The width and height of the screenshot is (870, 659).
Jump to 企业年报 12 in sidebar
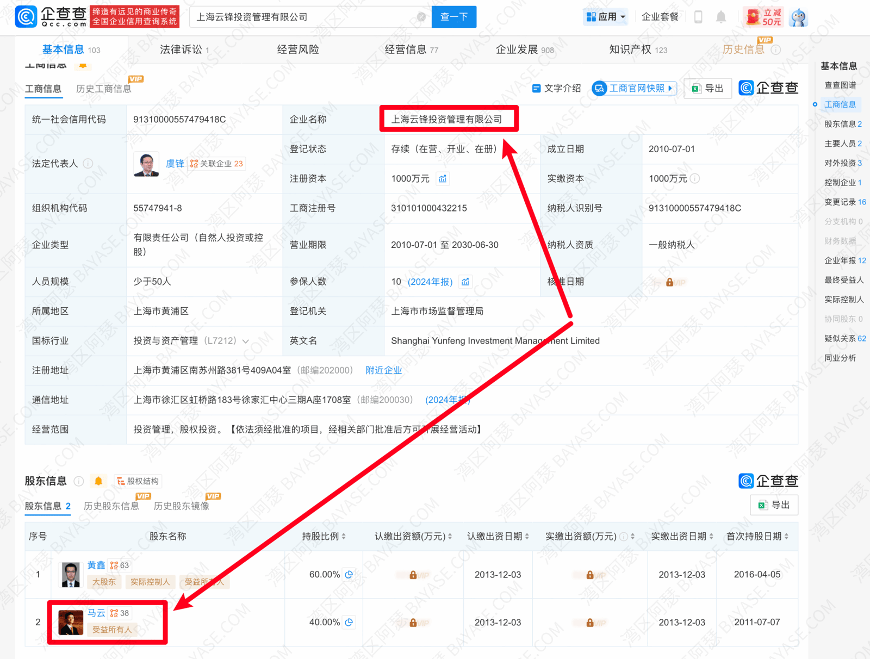845,260
